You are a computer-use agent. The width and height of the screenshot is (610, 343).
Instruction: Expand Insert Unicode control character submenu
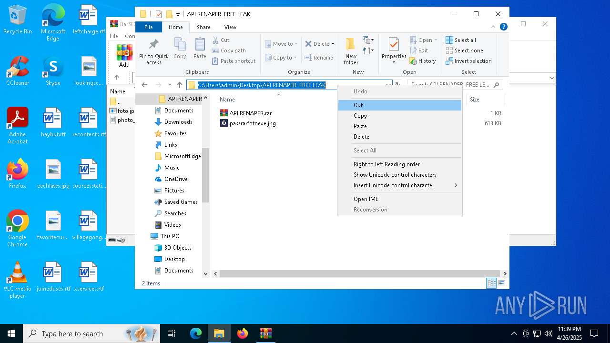399,185
